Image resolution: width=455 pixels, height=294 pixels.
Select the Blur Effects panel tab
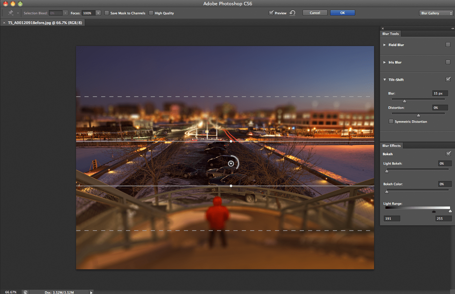391,146
